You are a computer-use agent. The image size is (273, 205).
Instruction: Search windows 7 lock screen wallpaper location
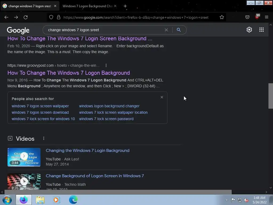coord(113,112)
